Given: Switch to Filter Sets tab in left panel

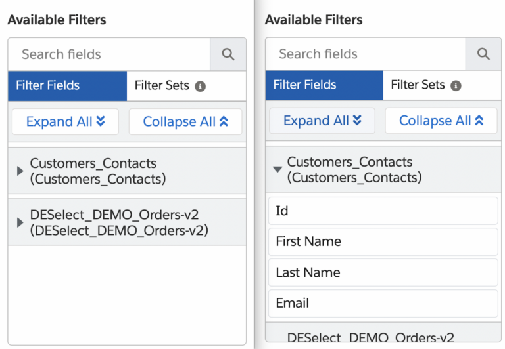Looking at the screenshot, I should coord(162,85).
